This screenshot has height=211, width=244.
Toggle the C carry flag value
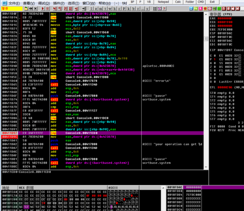[x=215, y=55]
